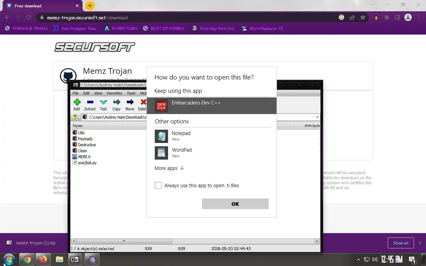Click the Copy toolbar icon in 7-Zip

pos(116,102)
